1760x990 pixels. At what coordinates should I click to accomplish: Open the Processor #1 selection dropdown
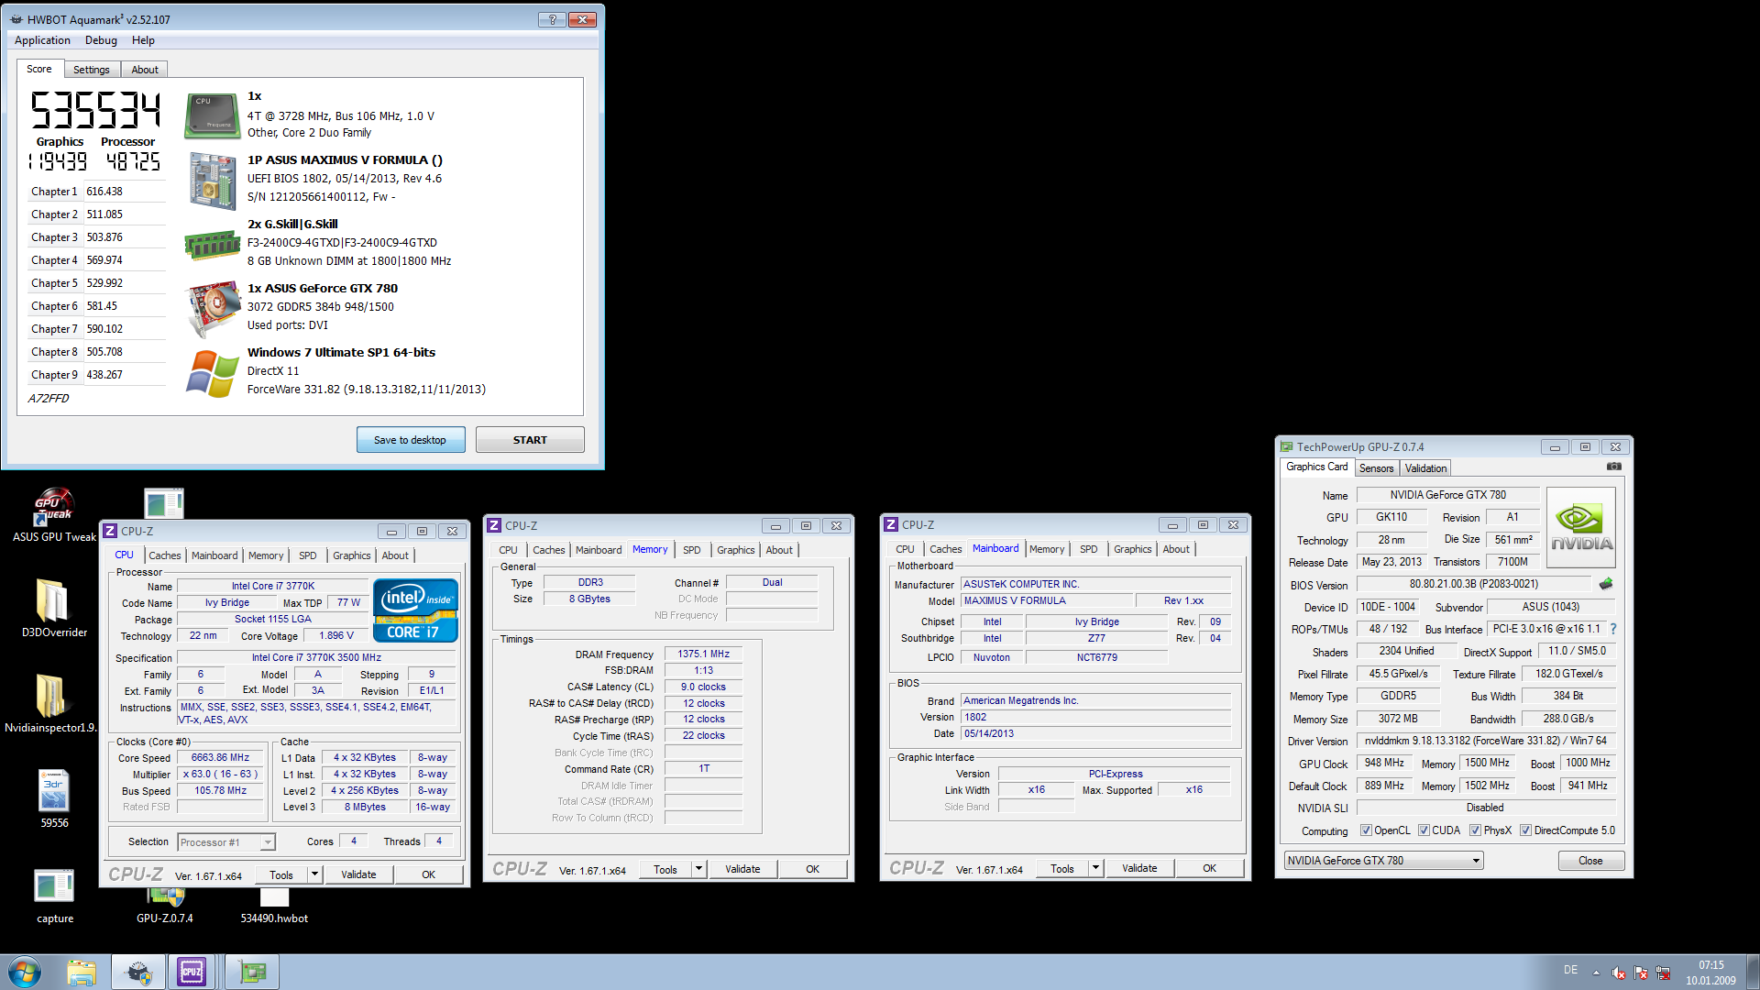pyautogui.click(x=226, y=842)
